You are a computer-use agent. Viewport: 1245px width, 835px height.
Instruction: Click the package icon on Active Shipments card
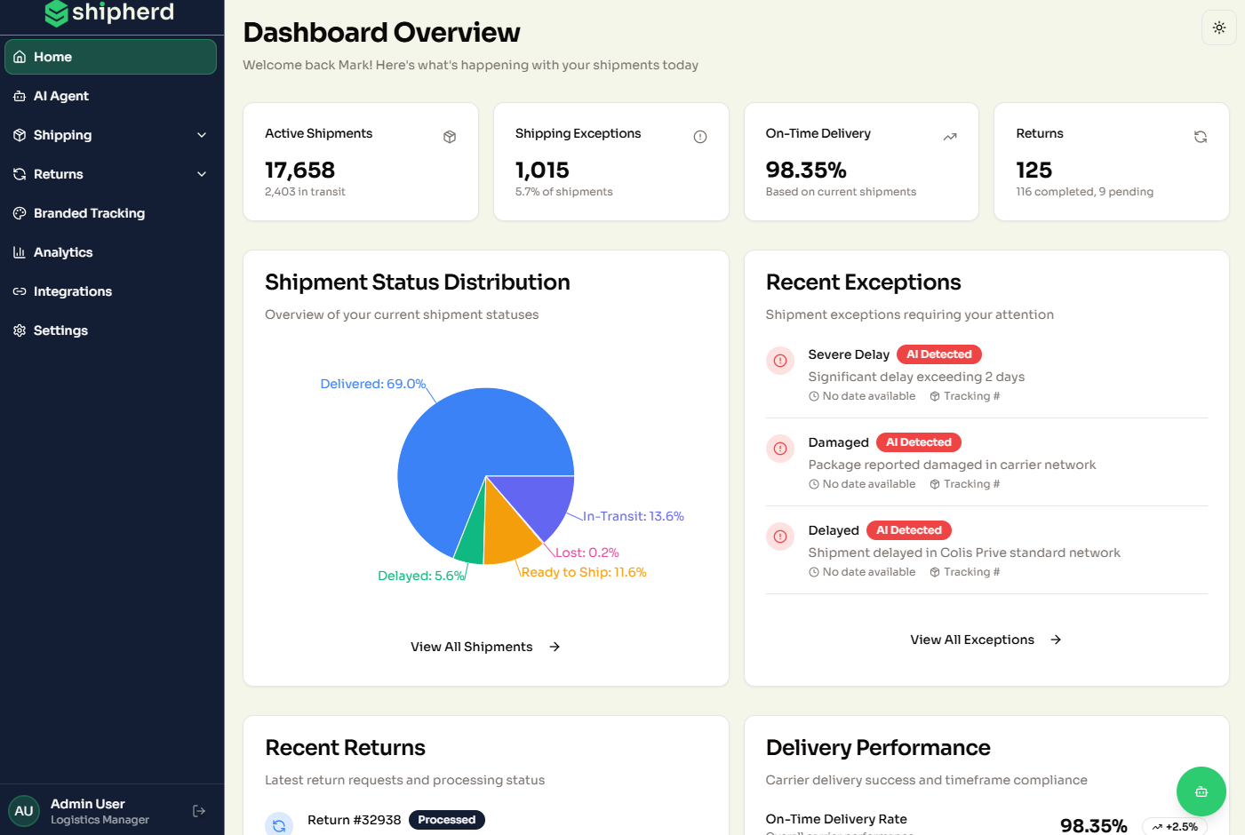coord(450,137)
